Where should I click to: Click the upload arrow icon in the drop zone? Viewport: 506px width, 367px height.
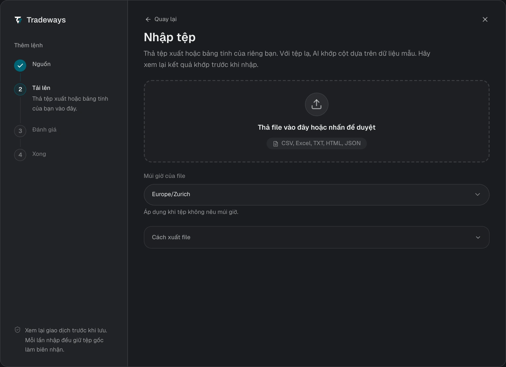[317, 104]
